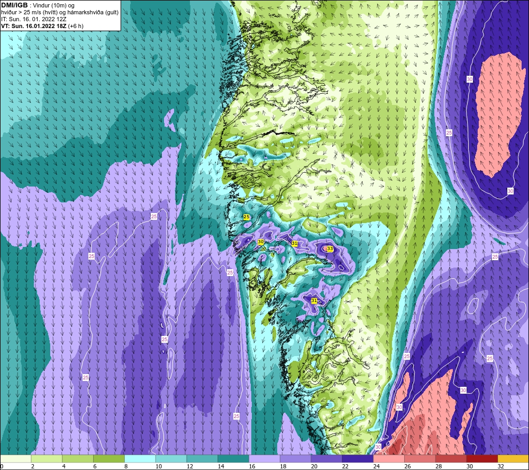Pick the 2–4 m/s light green legend swatch
The image size is (529, 470).
tap(47, 458)
